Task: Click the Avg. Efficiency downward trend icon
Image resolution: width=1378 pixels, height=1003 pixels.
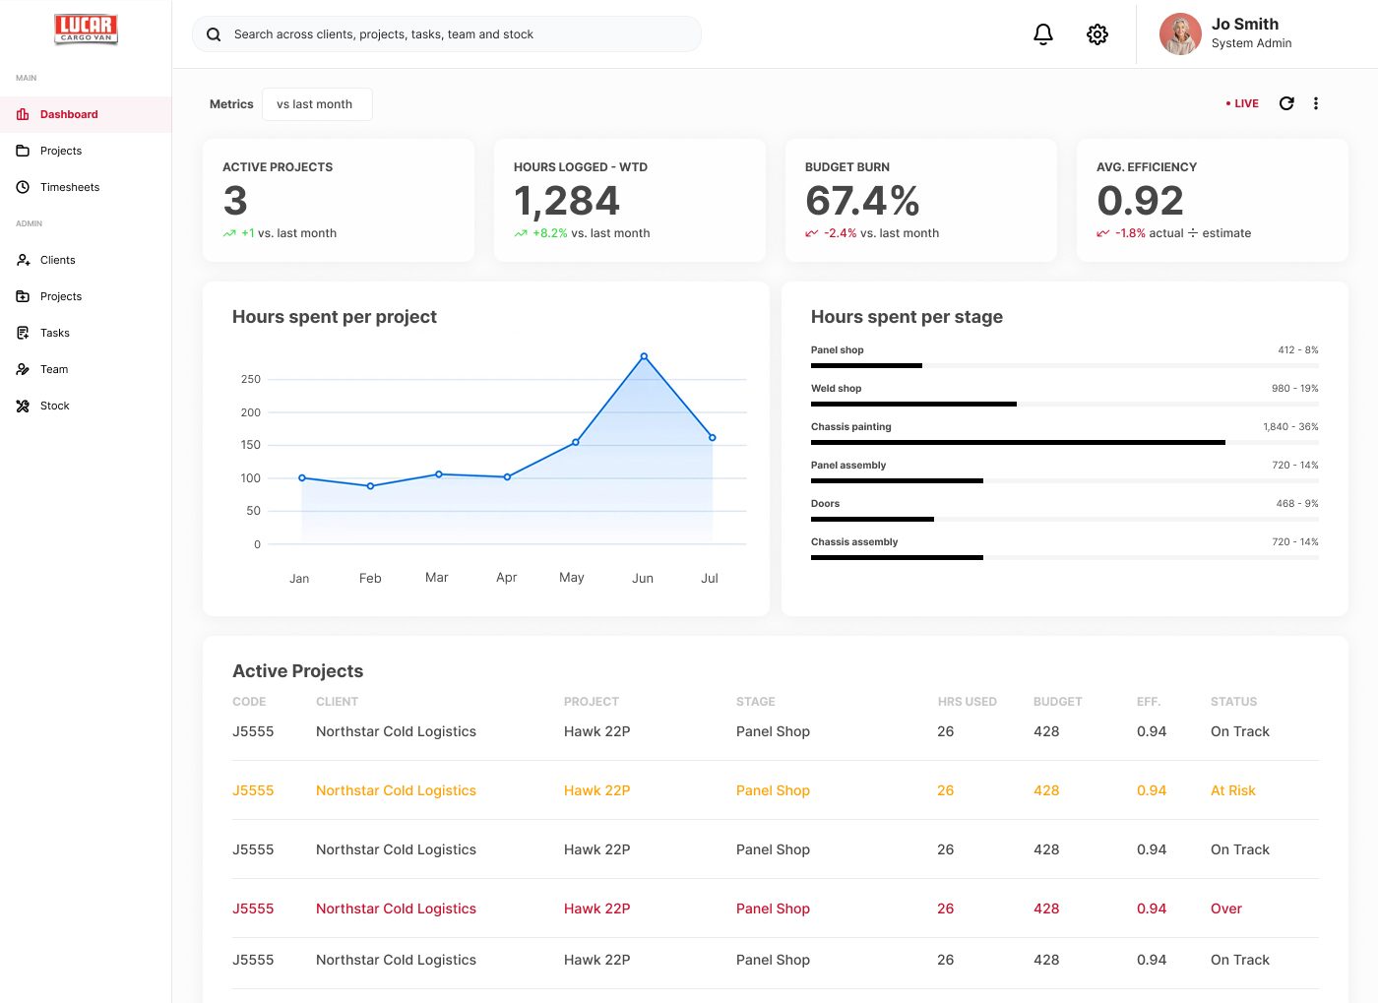Action: click(x=1103, y=233)
